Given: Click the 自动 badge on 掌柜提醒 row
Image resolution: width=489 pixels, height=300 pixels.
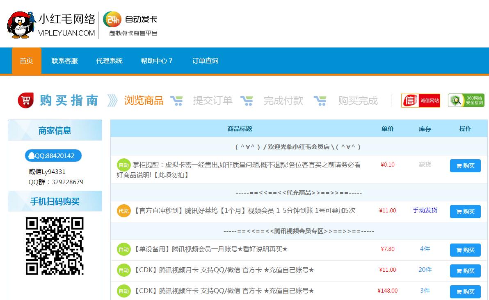Looking at the screenshot, I should click(123, 165).
